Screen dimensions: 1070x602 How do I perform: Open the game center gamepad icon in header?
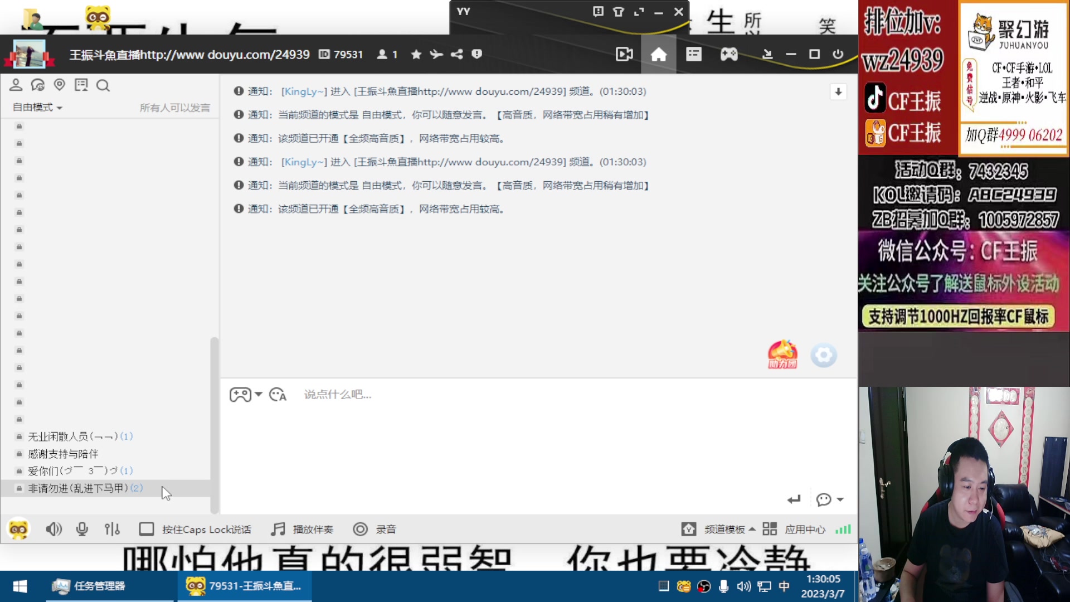[x=729, y=54]
